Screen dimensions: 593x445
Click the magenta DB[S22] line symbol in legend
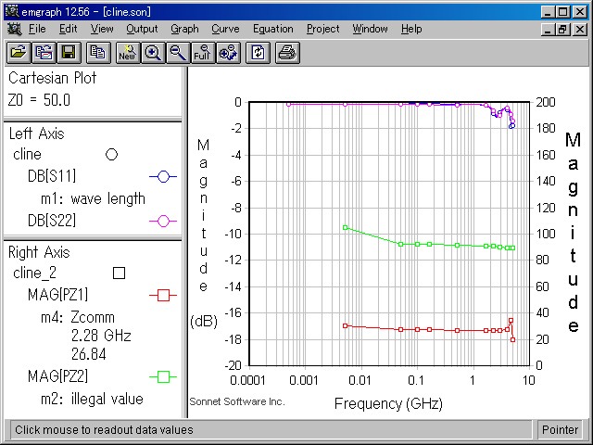click(x=163, y=221)
